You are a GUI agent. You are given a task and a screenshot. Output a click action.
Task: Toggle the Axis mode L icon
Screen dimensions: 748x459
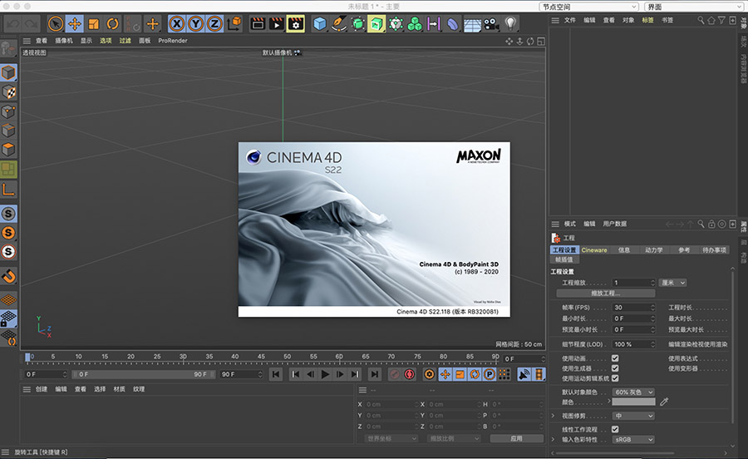[8, 190]
